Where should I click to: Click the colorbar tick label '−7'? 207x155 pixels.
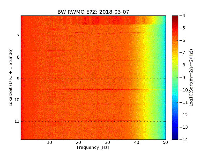182,53
